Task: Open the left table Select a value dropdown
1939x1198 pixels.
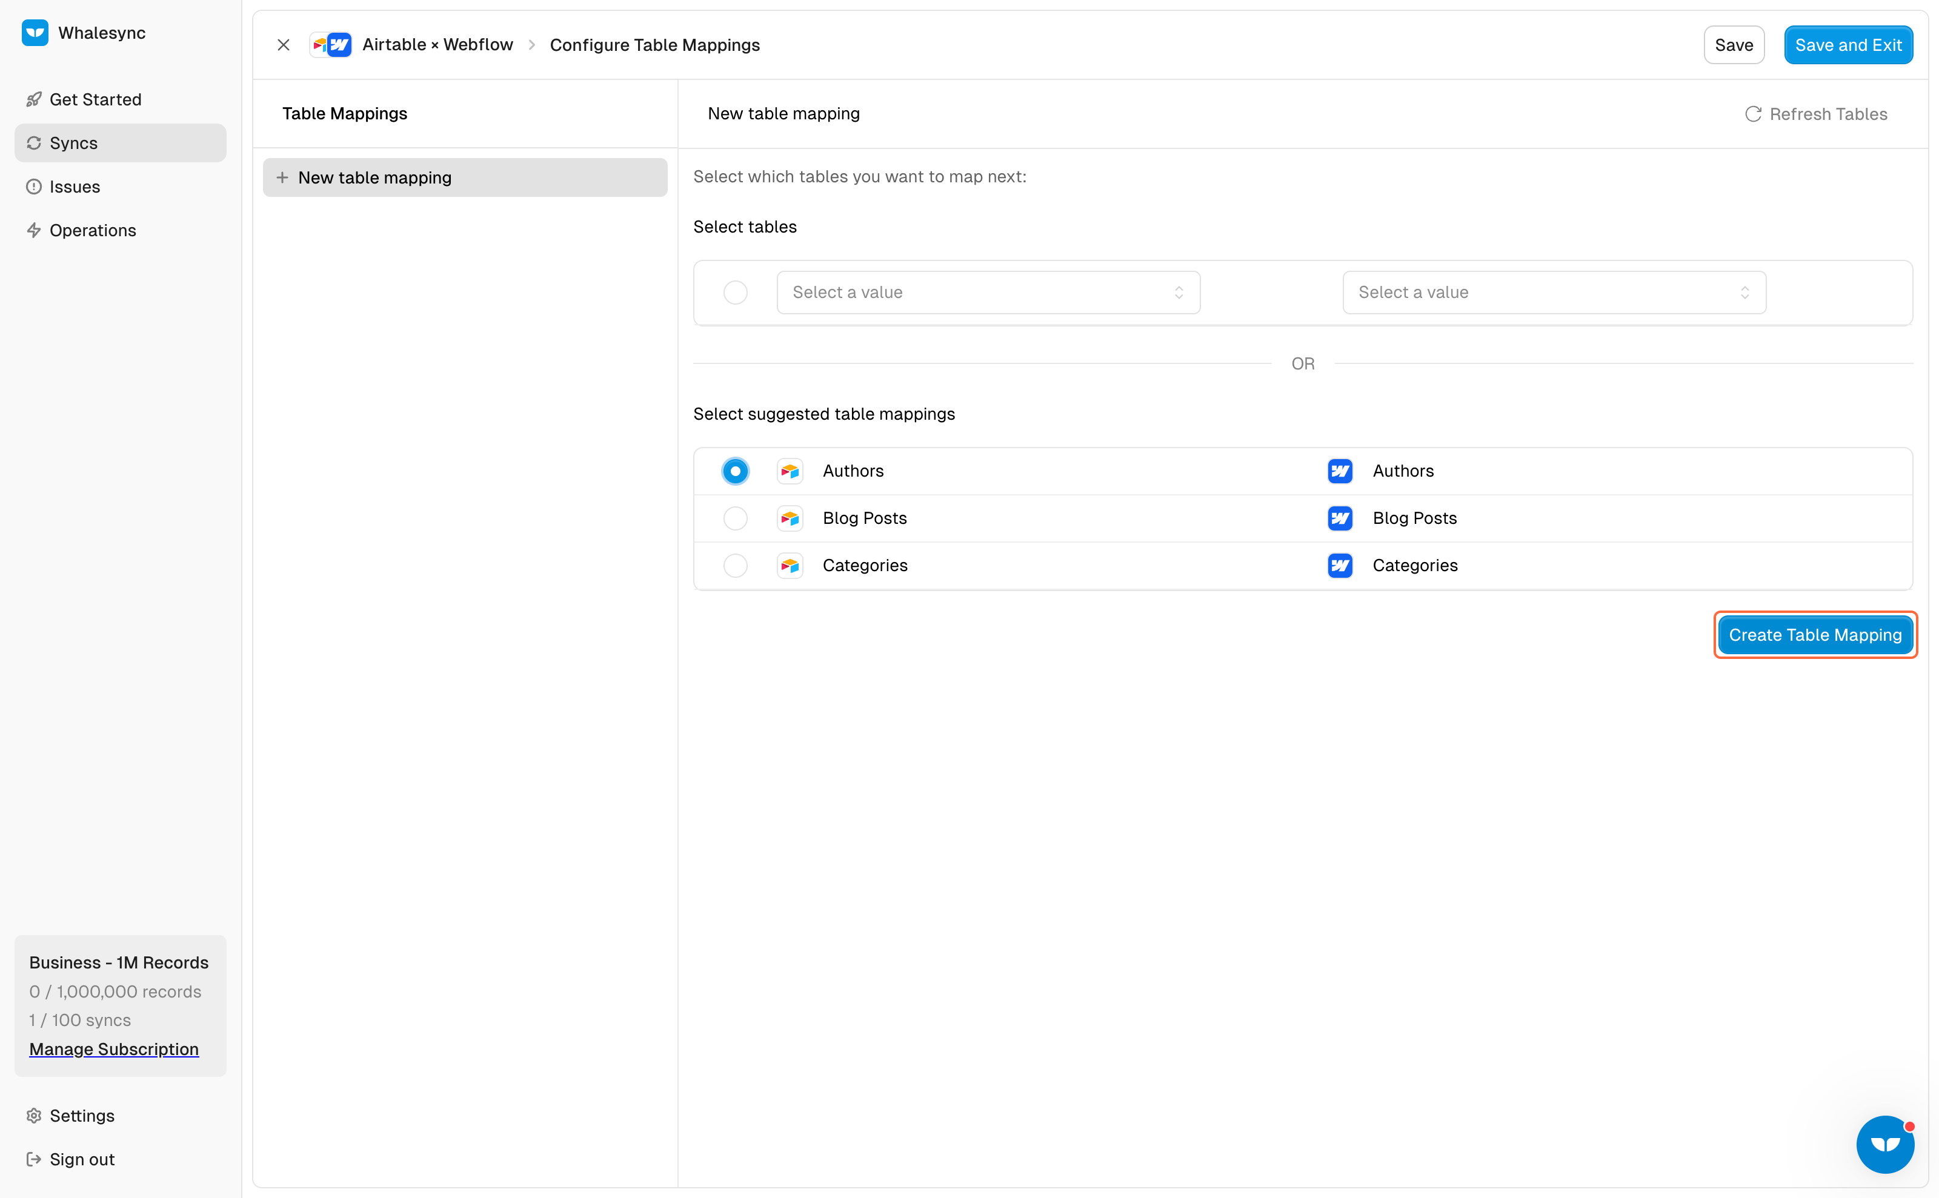Action: click(988, 293)
